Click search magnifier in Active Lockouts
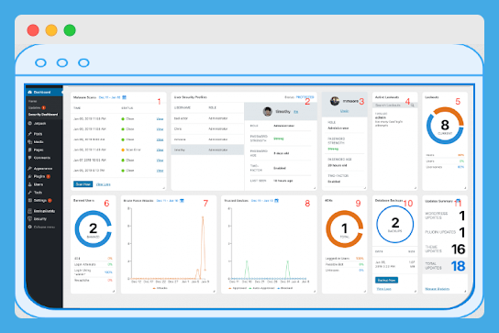499x333 pixels. tap(413, 105)
